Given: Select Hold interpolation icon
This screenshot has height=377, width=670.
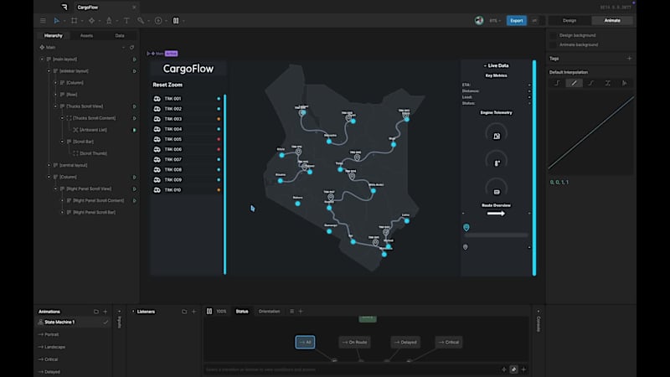Looking at the screenshot, I should pos(557,83).
